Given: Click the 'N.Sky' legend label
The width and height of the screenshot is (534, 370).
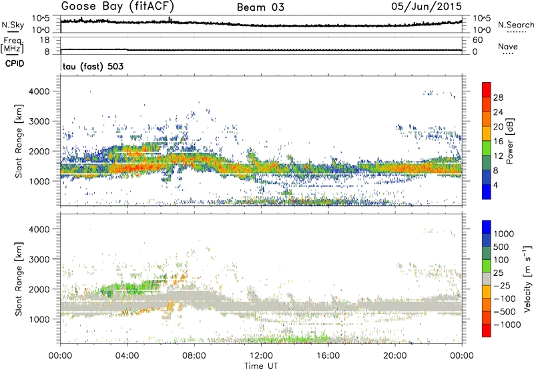Looking at the screenshot, I should point(13,25).
